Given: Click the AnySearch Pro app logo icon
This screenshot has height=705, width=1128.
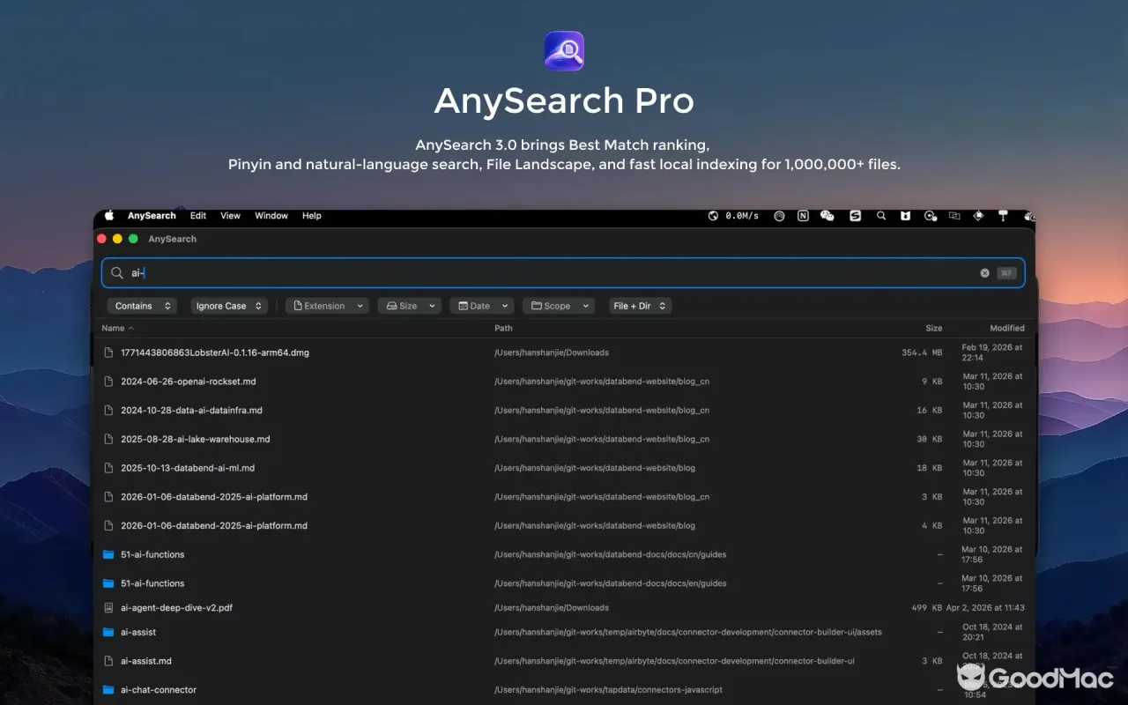Looking at the screenshot, I should 564,51.
